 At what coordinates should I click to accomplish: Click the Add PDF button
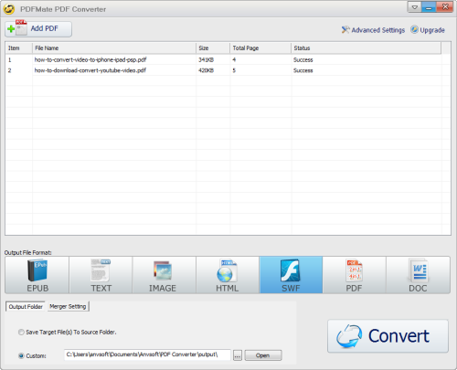tap(38, 29)
